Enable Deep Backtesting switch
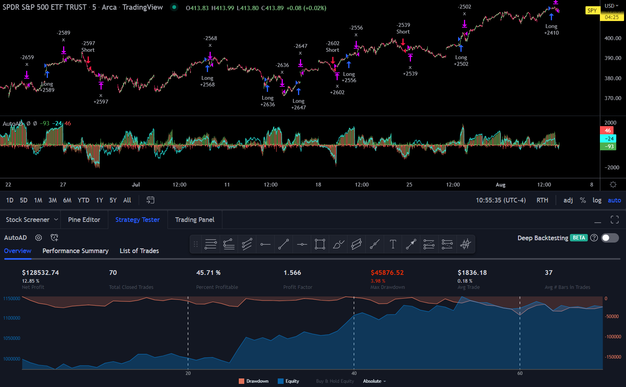The width and height of the screenshot is (626, 387). 610,238
